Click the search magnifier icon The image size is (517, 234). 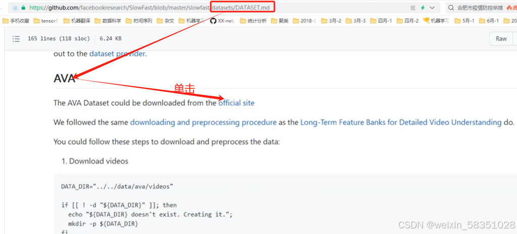(451, 8)
